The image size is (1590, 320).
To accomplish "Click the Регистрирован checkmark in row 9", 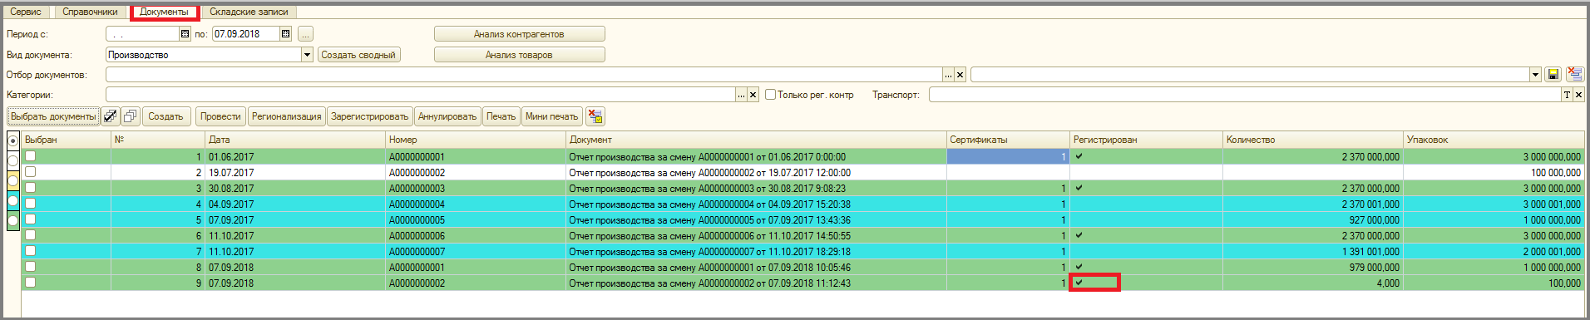I will pos(1079,283).
